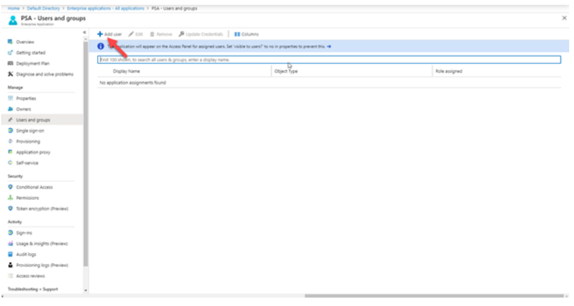Follow the arrow link in info banner
Screen dimensions: 574x306
[329, 46]
